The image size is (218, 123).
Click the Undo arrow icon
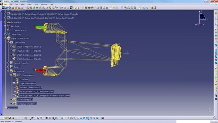[x=26, y=118]
